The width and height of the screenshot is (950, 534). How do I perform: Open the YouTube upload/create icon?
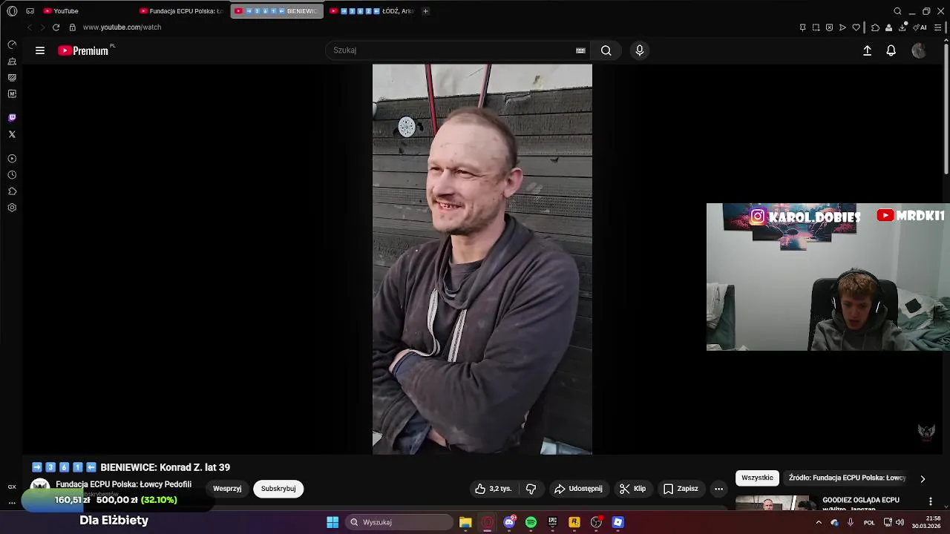pos(867,50)
